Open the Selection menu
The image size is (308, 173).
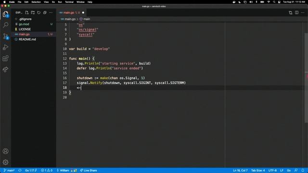pyautogui.click(x=36, y=2)
